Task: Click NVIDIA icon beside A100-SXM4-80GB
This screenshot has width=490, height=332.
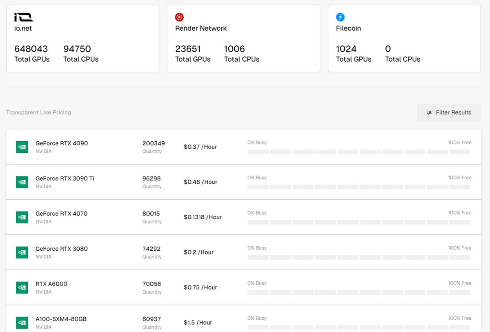Action: 22,323
